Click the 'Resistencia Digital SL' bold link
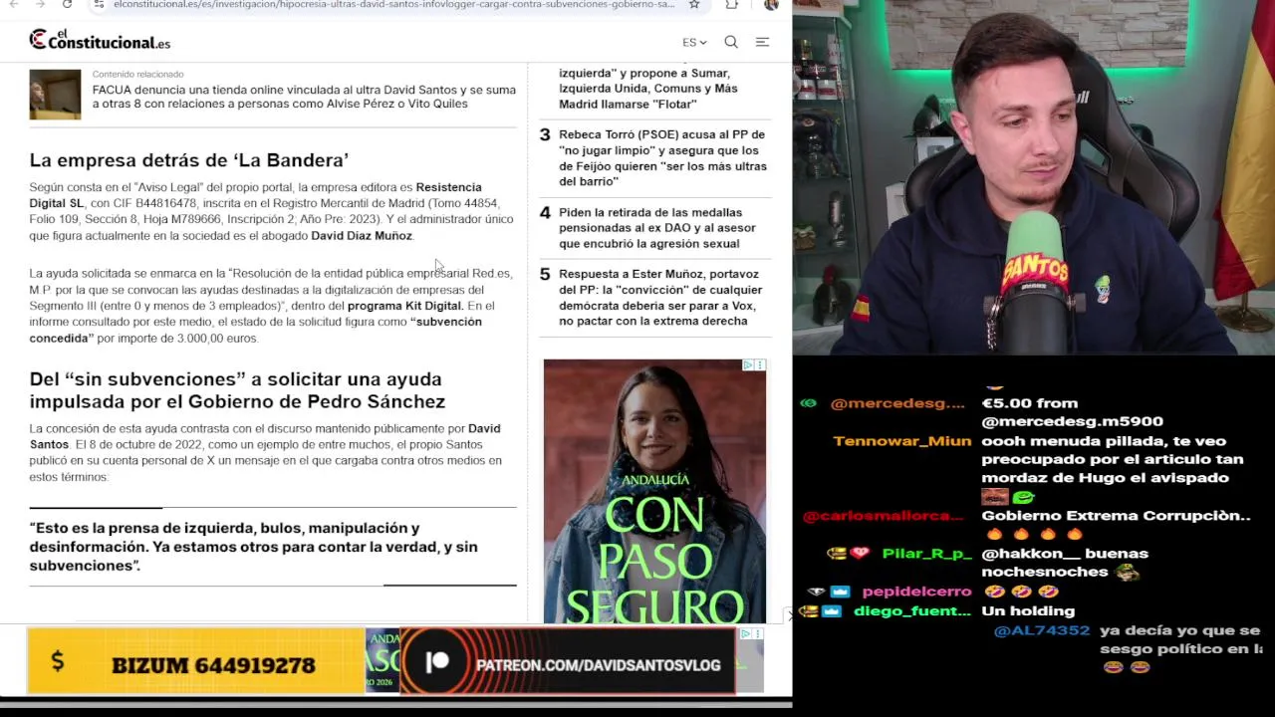The height and width of the screenshot is (717, 1275). pos(255,195)
